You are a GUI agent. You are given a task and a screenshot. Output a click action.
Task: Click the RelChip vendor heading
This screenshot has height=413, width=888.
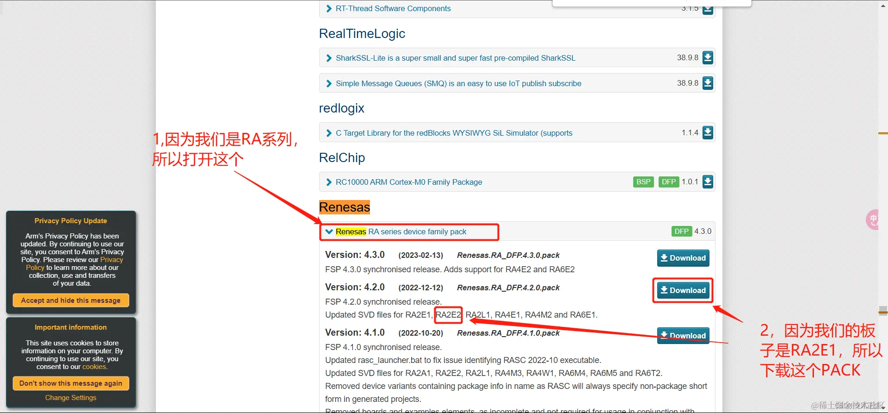342,158
